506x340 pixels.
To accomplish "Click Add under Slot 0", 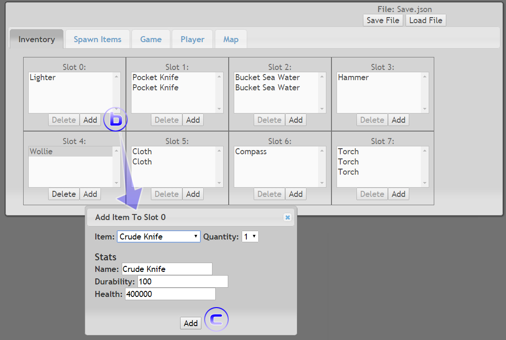I will click(90, 120).
